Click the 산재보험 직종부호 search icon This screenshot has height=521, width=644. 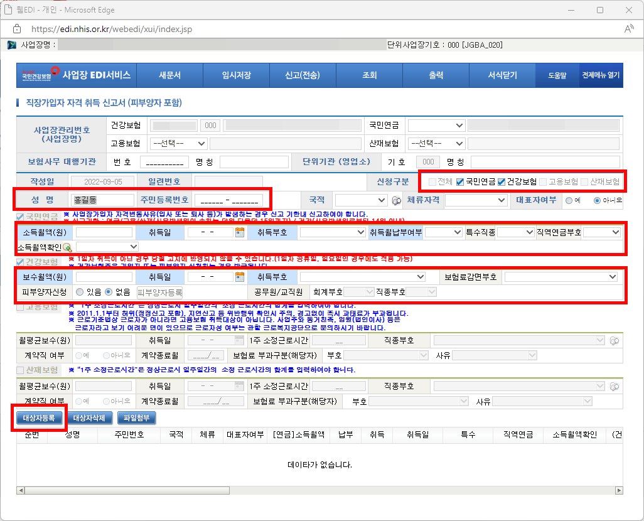click(x=614, y=386)
